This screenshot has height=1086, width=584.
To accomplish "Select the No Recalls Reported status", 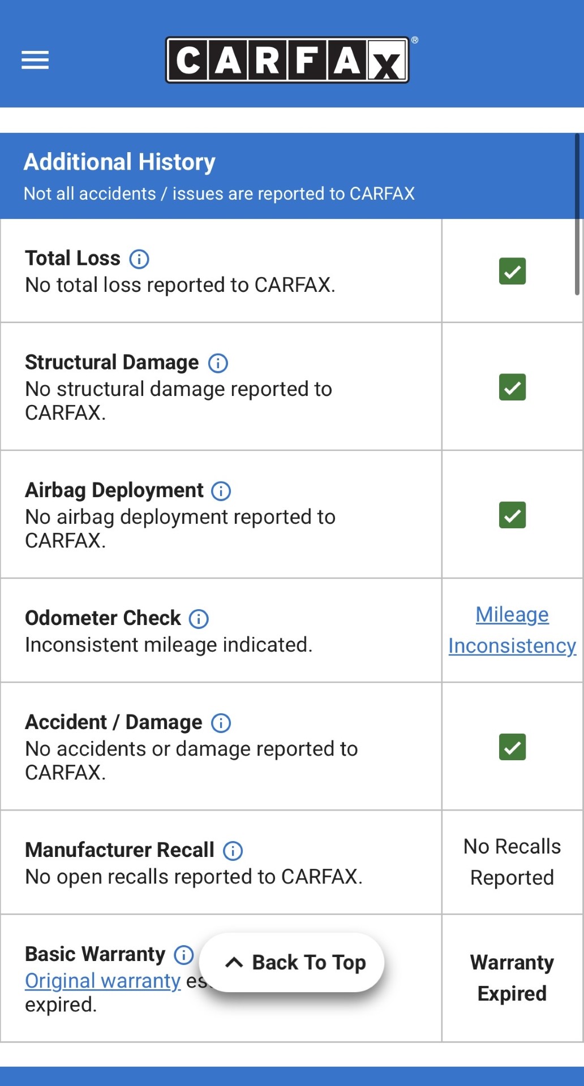I will [512, 862].
